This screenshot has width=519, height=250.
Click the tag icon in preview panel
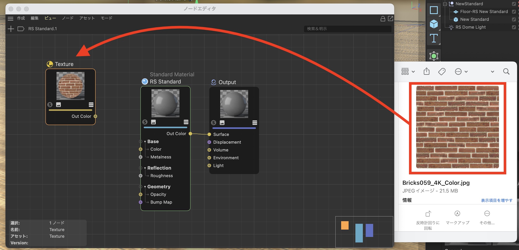point(442,71)
